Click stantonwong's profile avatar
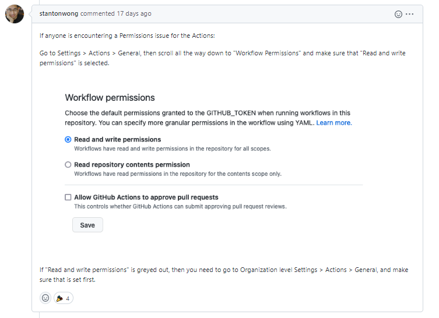 tap(15, 15)
